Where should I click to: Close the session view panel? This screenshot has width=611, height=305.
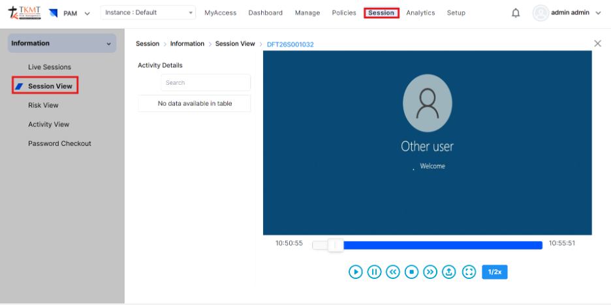click(597, 44)
